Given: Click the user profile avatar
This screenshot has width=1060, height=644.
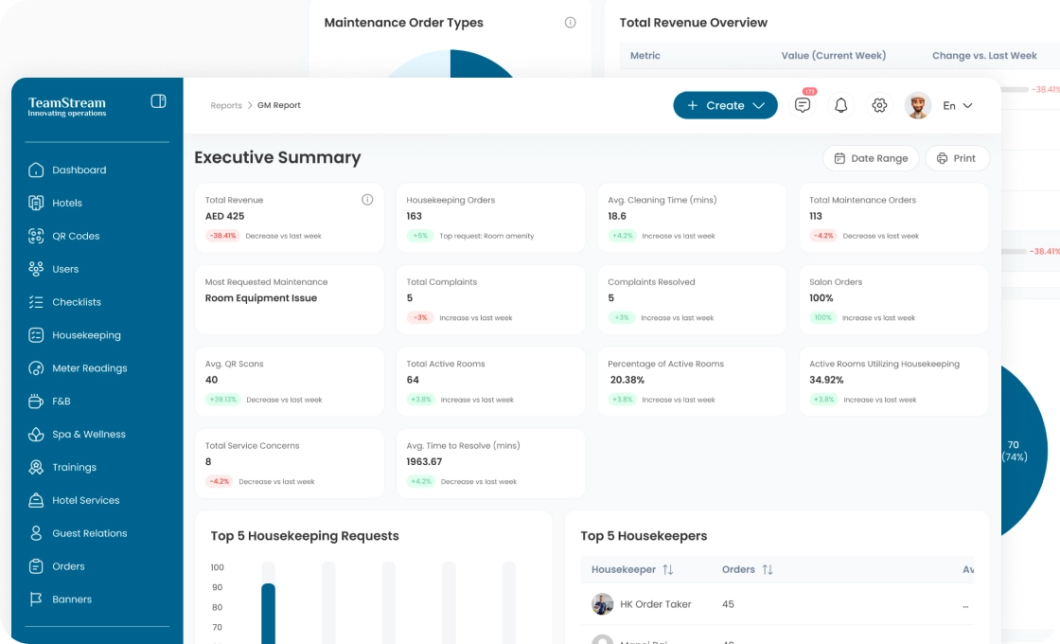Looking at the screenshot, I should point(917,105).
